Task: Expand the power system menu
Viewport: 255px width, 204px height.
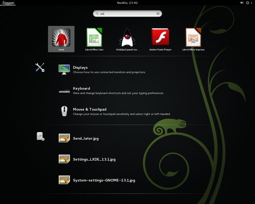Action: [249, 3]
